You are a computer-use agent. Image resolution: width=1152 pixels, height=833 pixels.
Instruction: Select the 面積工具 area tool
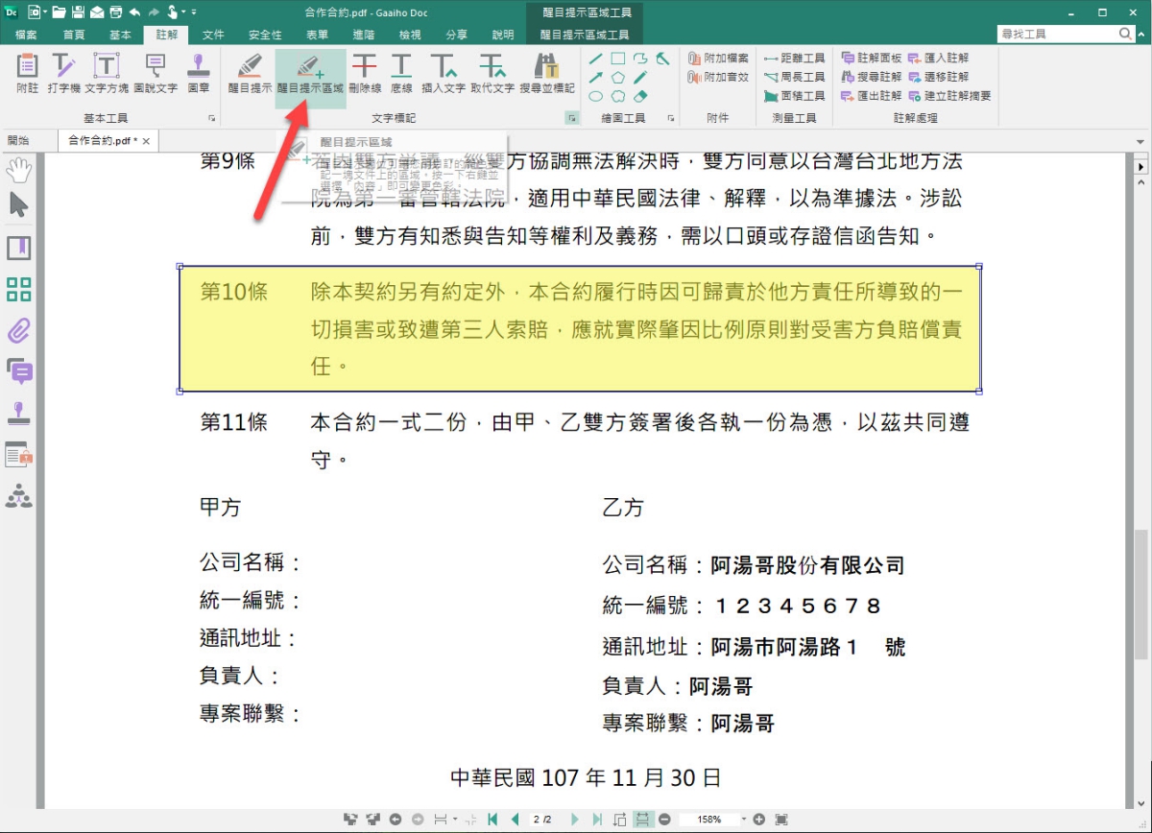tap(795, 96)
